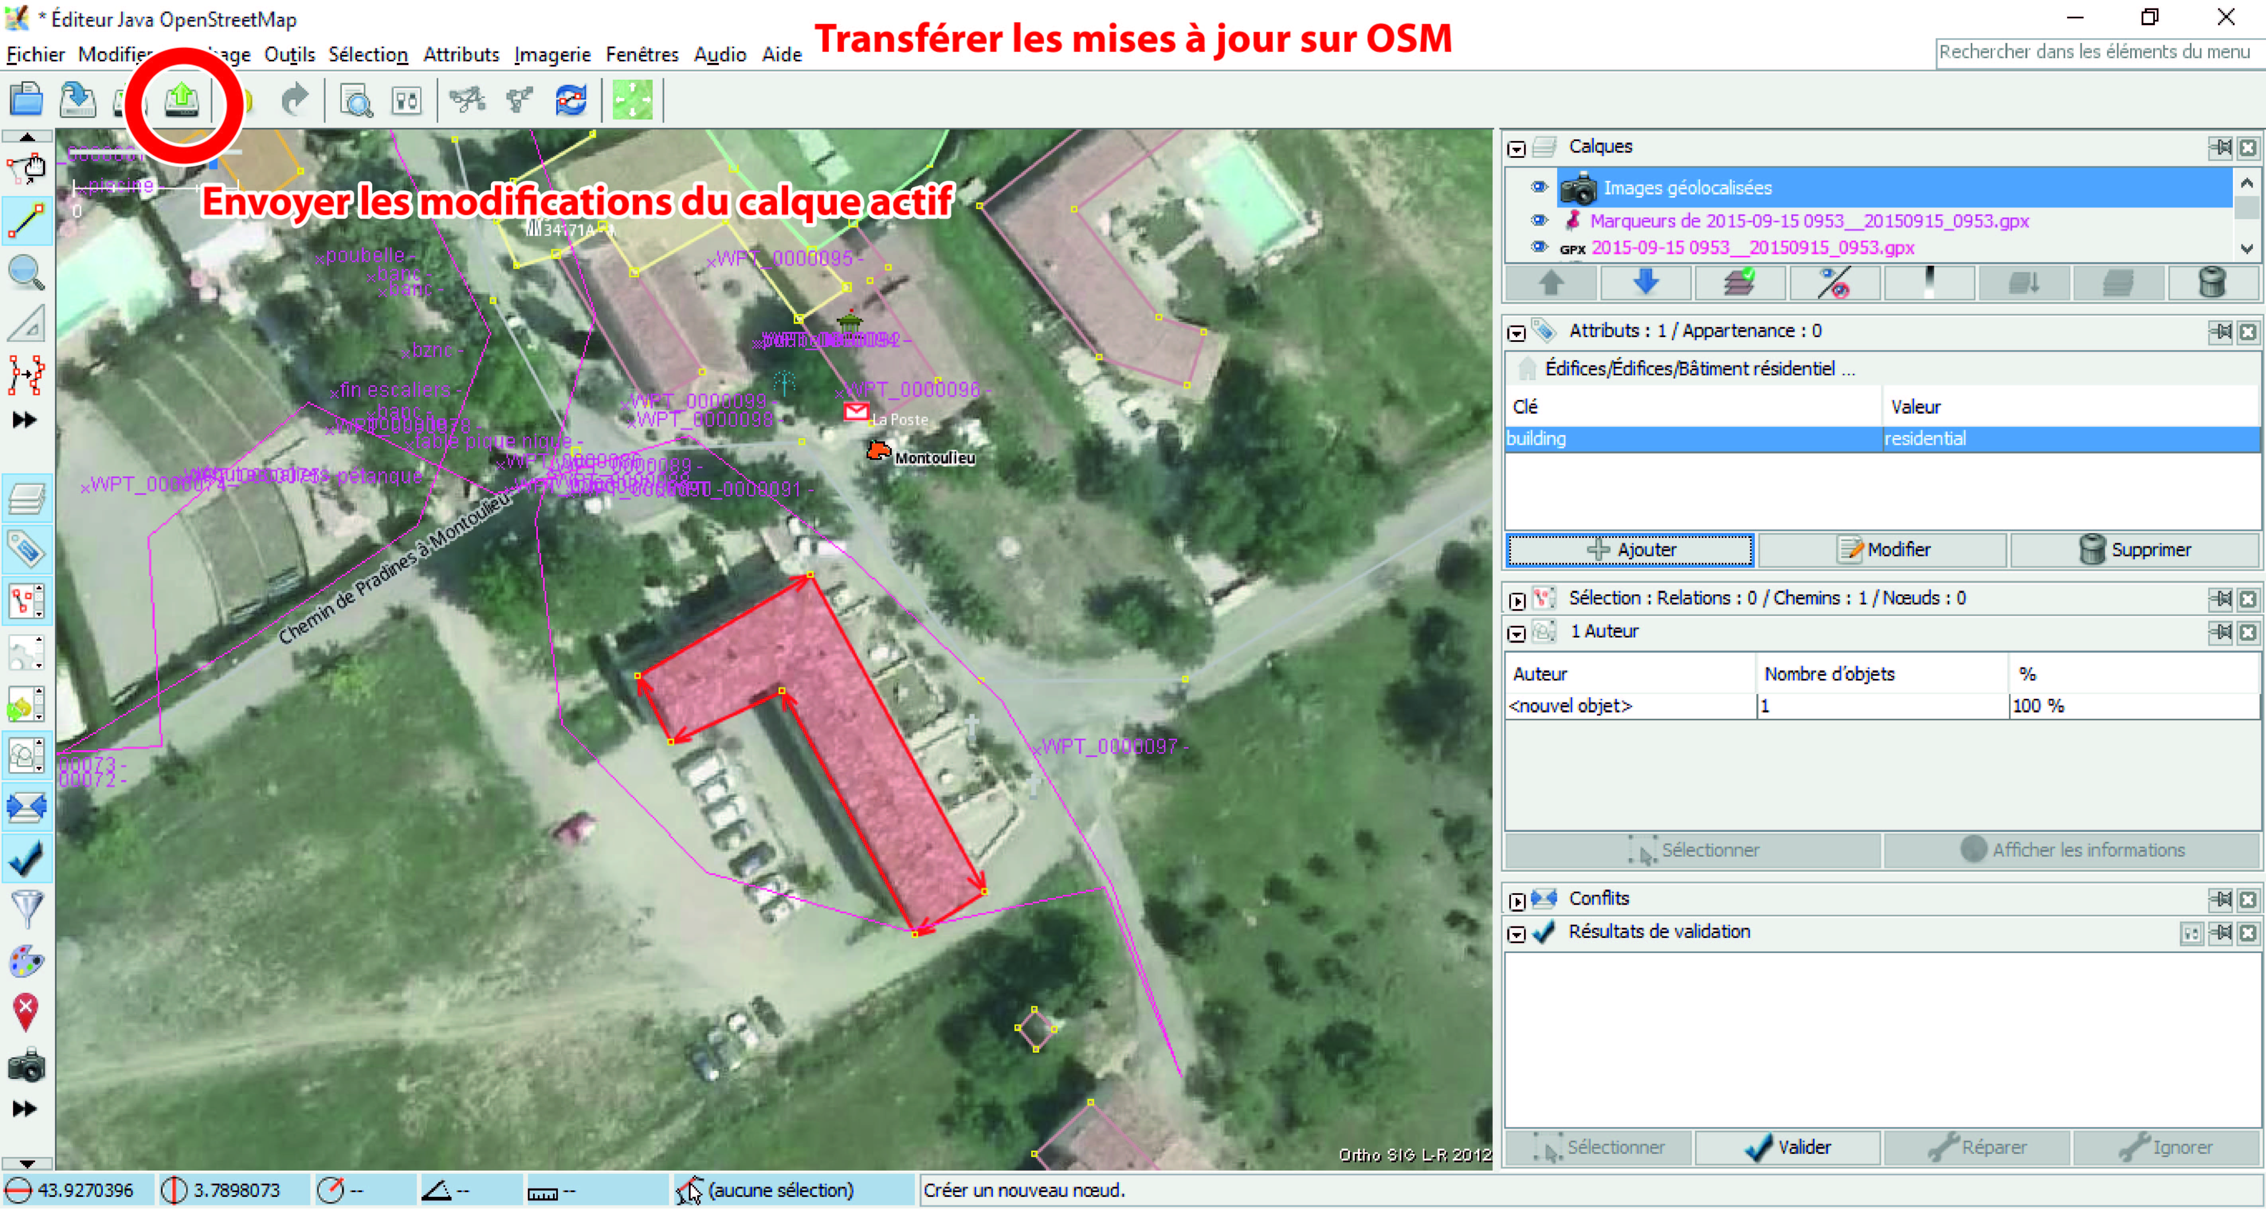Toggle visibility of Images géolocalisées layer

pos(1538,186)
